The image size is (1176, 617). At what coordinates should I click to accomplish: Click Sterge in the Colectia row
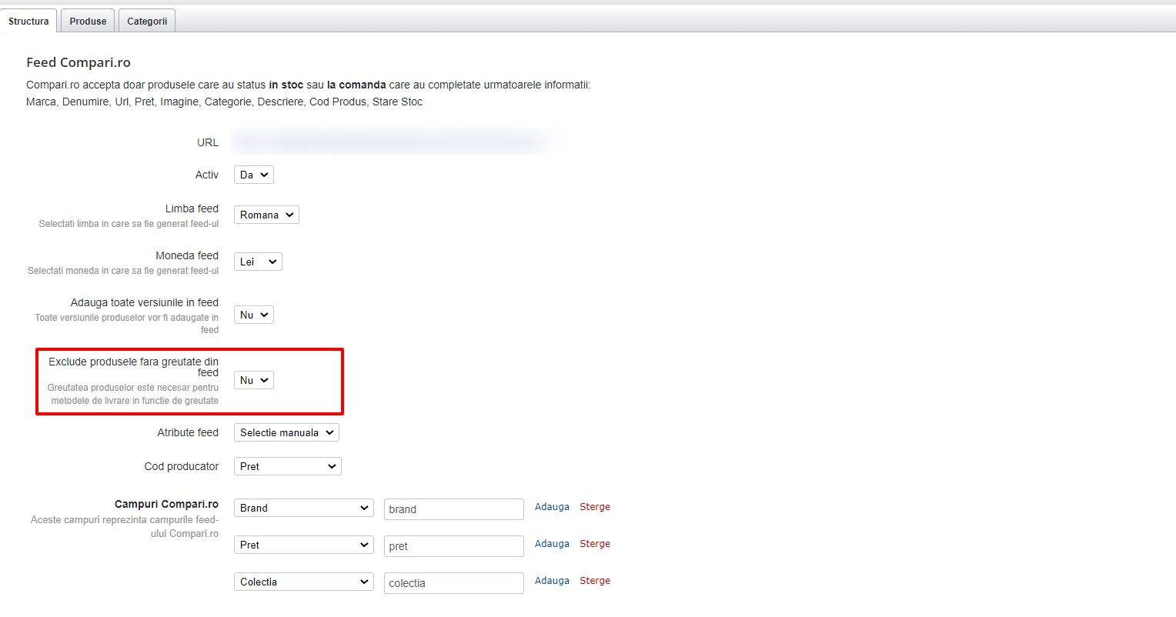click(x=595, y=581)
